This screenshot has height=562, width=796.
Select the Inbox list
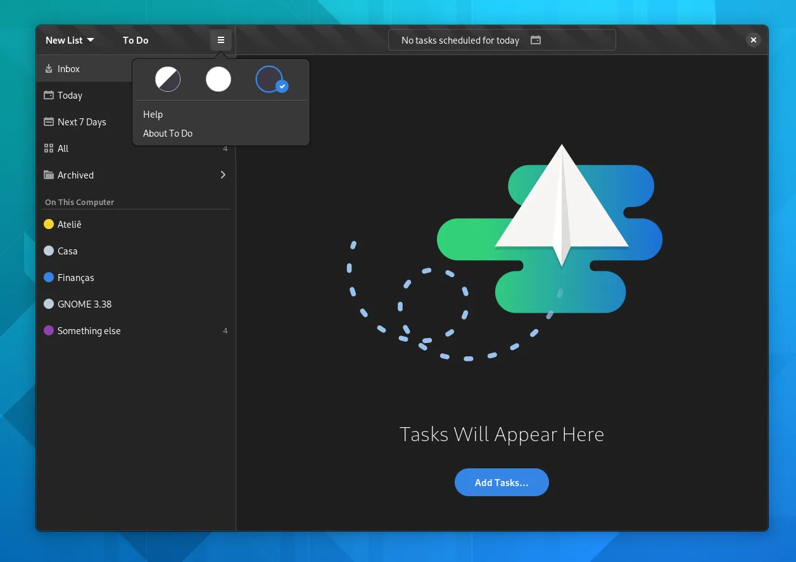pos(136,69)
